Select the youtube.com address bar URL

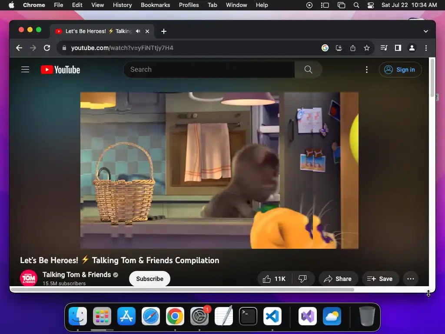122,48
